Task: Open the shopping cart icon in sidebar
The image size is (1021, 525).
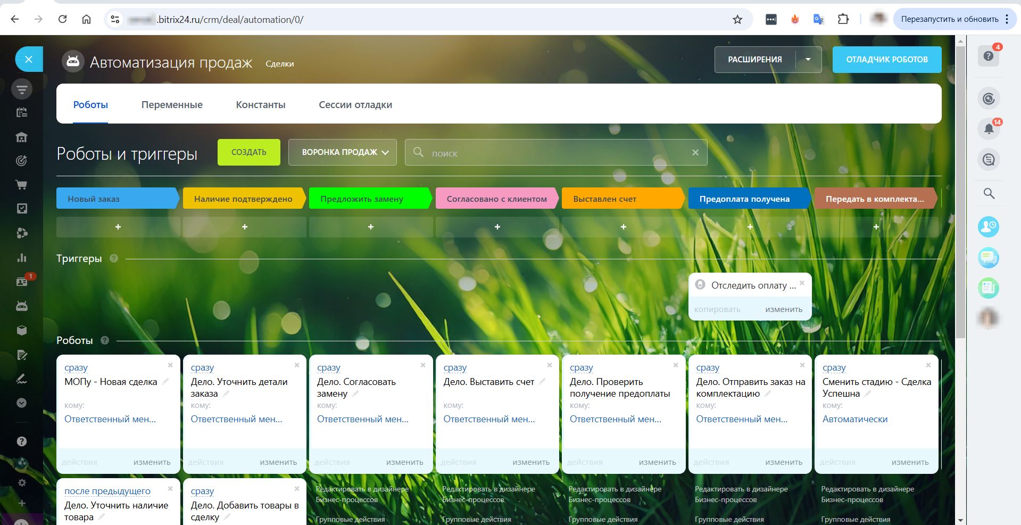Action: click(22, 185)
